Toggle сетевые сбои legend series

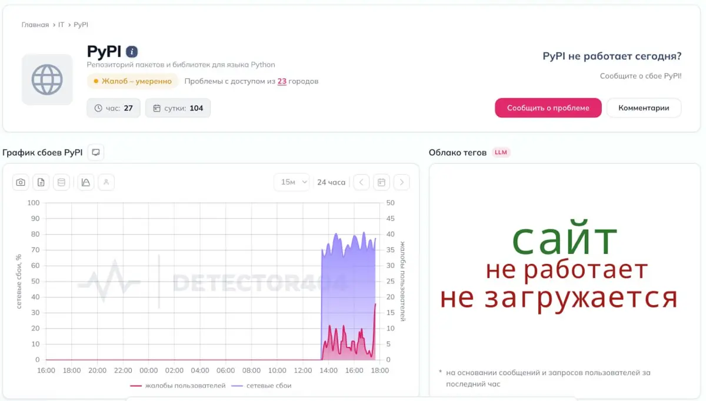pyautogui.click(x=262, y=386)
